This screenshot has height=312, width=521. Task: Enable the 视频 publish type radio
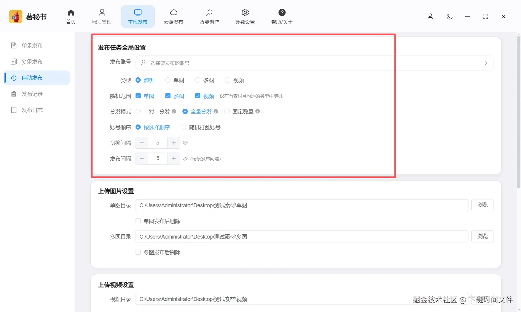(228, 80)
